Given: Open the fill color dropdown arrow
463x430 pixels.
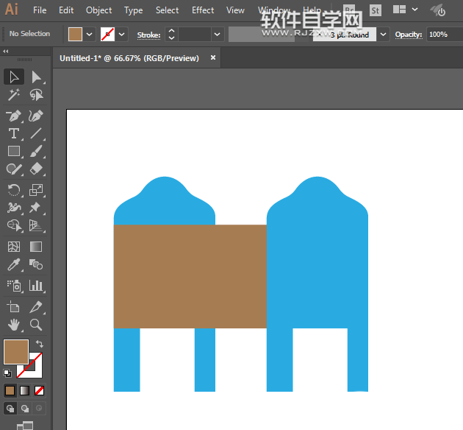Looking at the screenshot, I should tap(90, 34).
